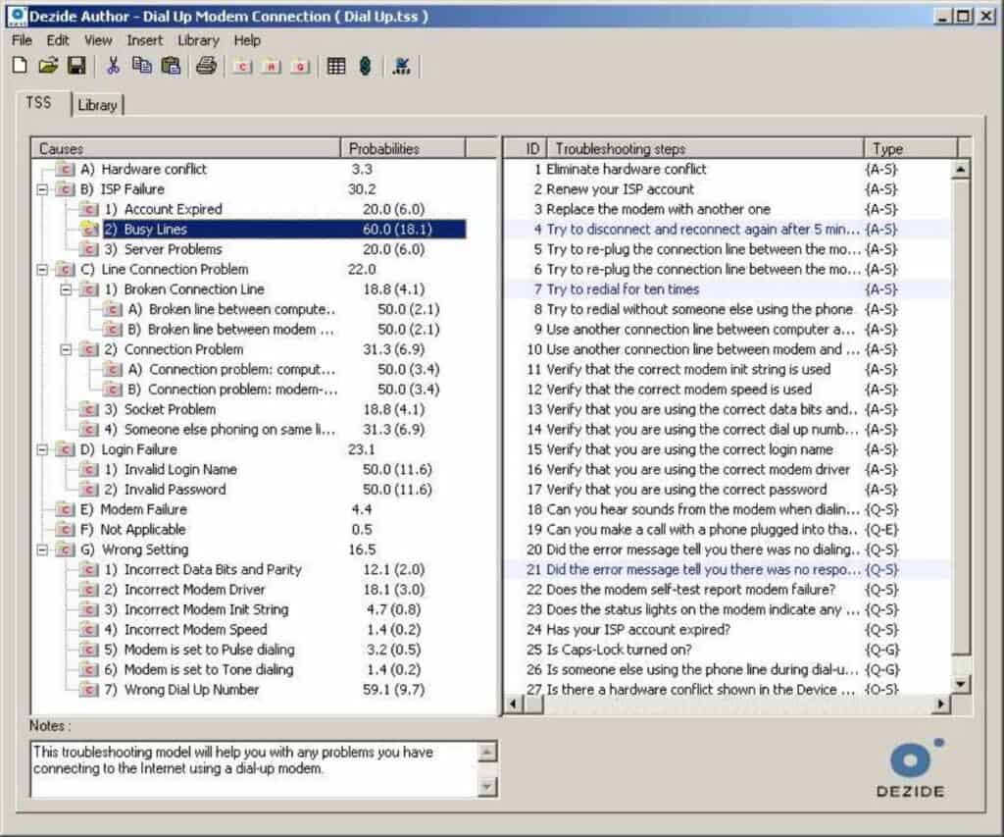The image size is (1004, 837).
Task: Click the cause icon beside Incorrect Modem Speed
Action: coord(89,629)
